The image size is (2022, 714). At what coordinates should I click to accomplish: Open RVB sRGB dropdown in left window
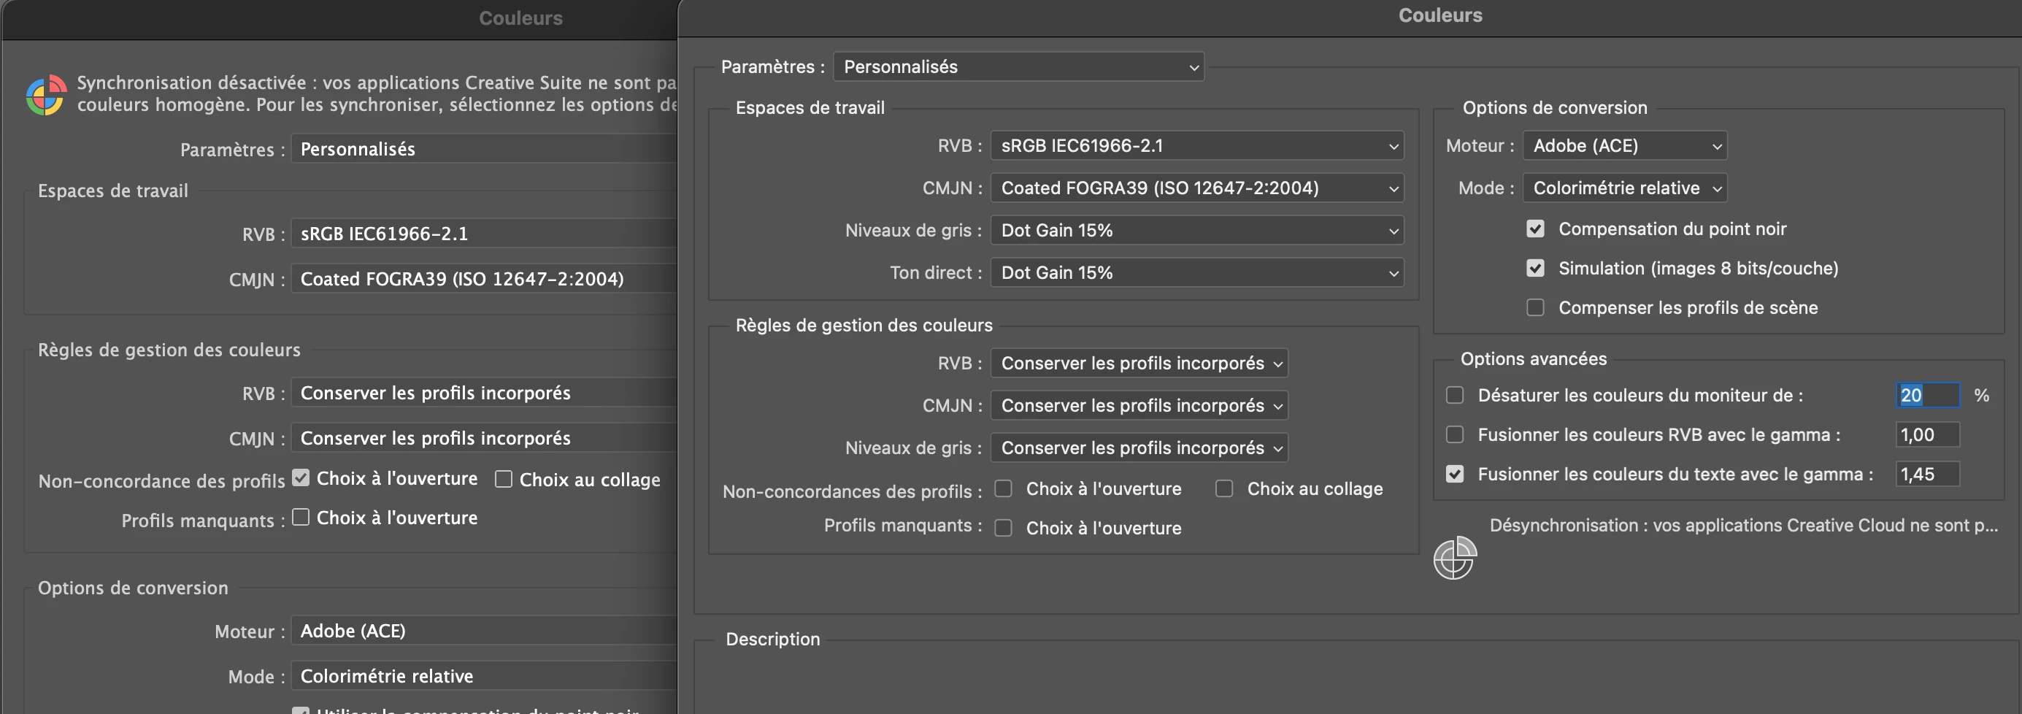point(483,233)
